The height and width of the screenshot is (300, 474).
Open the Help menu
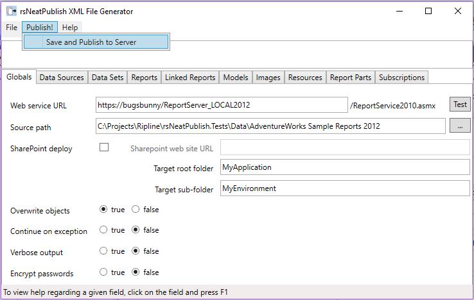pyautogui.click(x=70, y=28)
